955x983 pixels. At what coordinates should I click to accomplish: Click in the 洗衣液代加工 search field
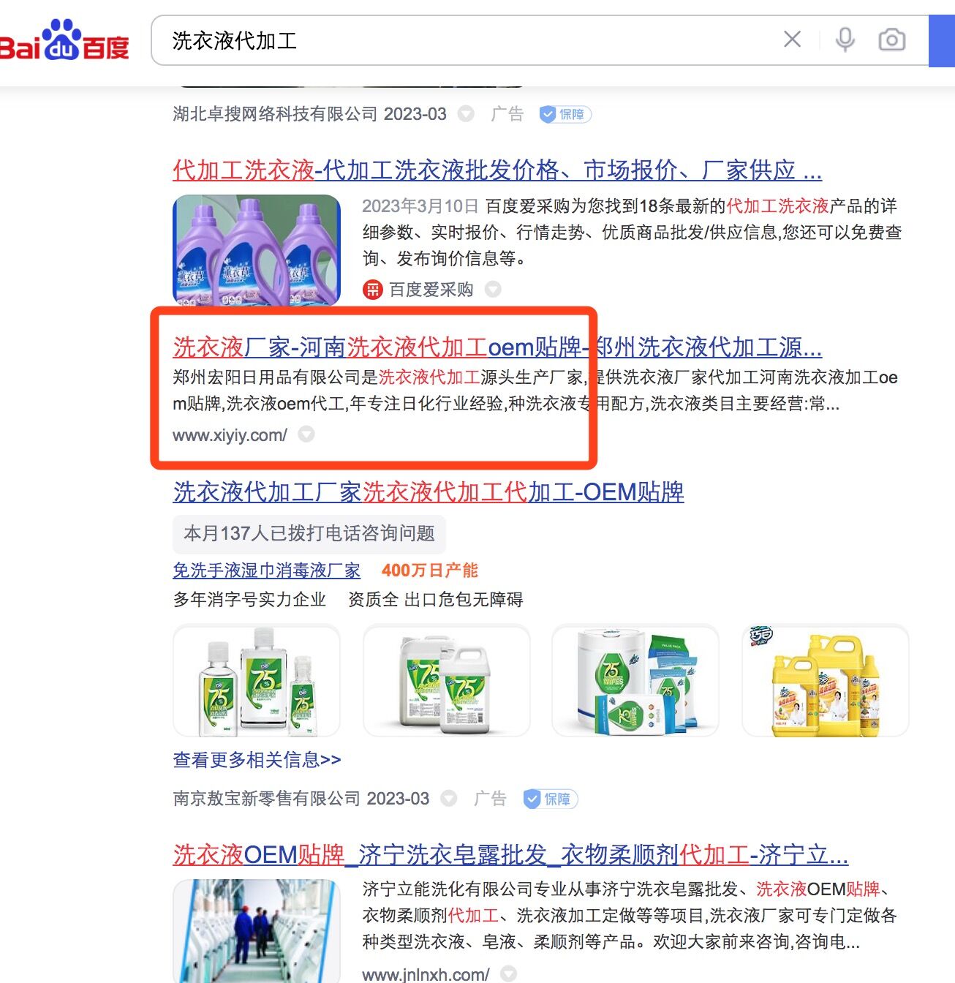click(x=468, y=40)
